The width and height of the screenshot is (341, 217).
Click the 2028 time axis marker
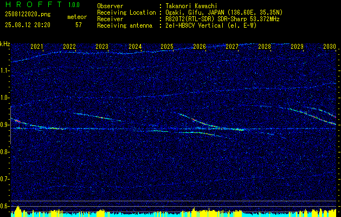[265, 46]
